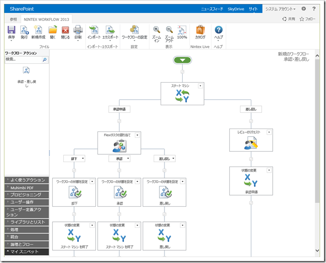Screen dimensions: 326x263
Task: Click the 閉じる (Close) ribbon icon
Action: [x=65, y=31]
